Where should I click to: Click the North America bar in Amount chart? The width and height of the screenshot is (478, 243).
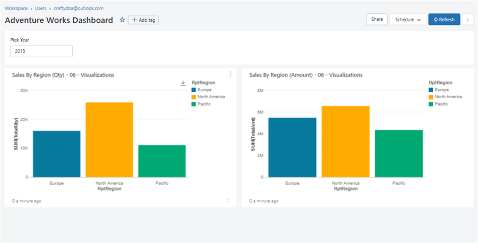346,141
